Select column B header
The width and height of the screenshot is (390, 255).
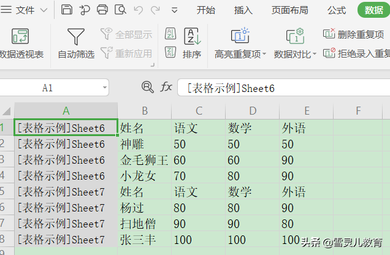(x=145, y=111)
